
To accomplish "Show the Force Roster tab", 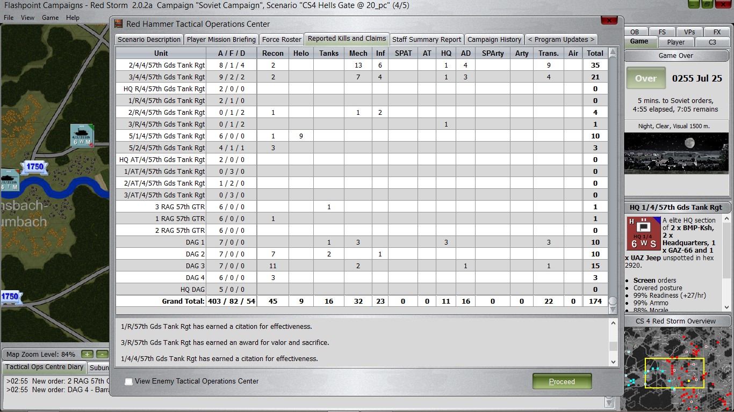I will point(282,39).
